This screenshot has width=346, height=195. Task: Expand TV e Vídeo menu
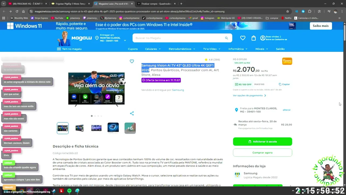[x=212, y=49]
